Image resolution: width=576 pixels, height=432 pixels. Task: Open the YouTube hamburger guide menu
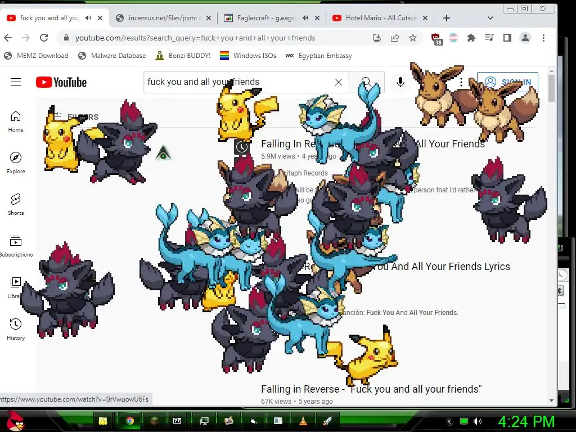click(15, 82)
